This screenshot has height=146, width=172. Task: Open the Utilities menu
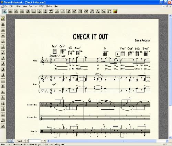click(x=18, y=6)
